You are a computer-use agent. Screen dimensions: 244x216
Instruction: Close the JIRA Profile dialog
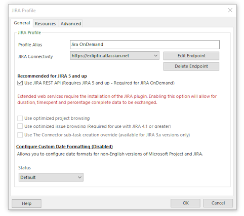click(x=230, y=10)
